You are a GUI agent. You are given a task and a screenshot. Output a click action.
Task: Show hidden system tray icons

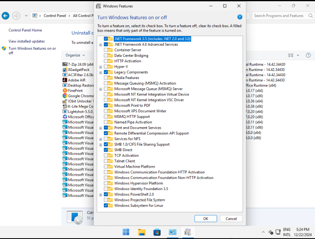(263, 232)
